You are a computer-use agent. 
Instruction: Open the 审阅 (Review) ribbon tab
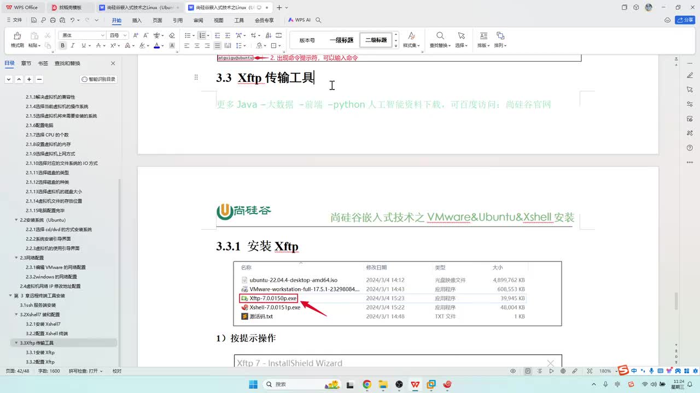coord(198,20)
